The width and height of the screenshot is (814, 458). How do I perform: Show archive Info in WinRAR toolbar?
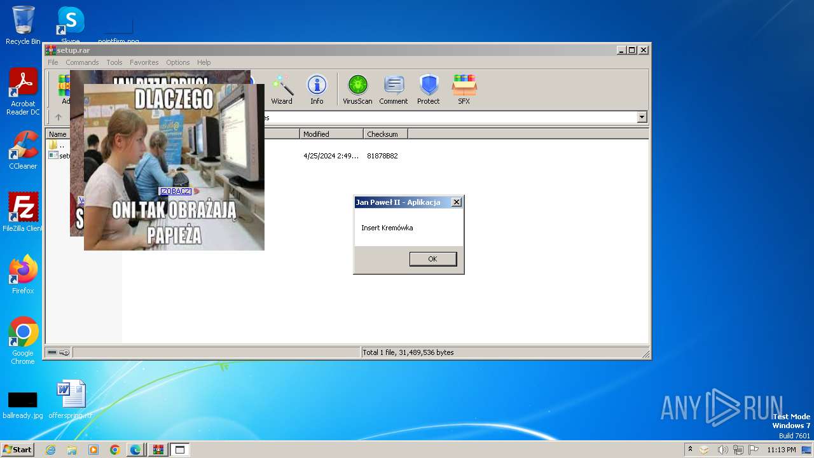(317, 89)
